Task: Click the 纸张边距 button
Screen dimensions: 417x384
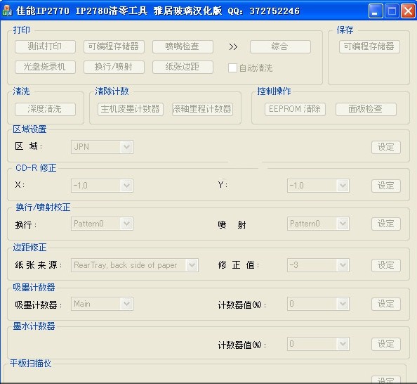Action: [x=183, y=67]
